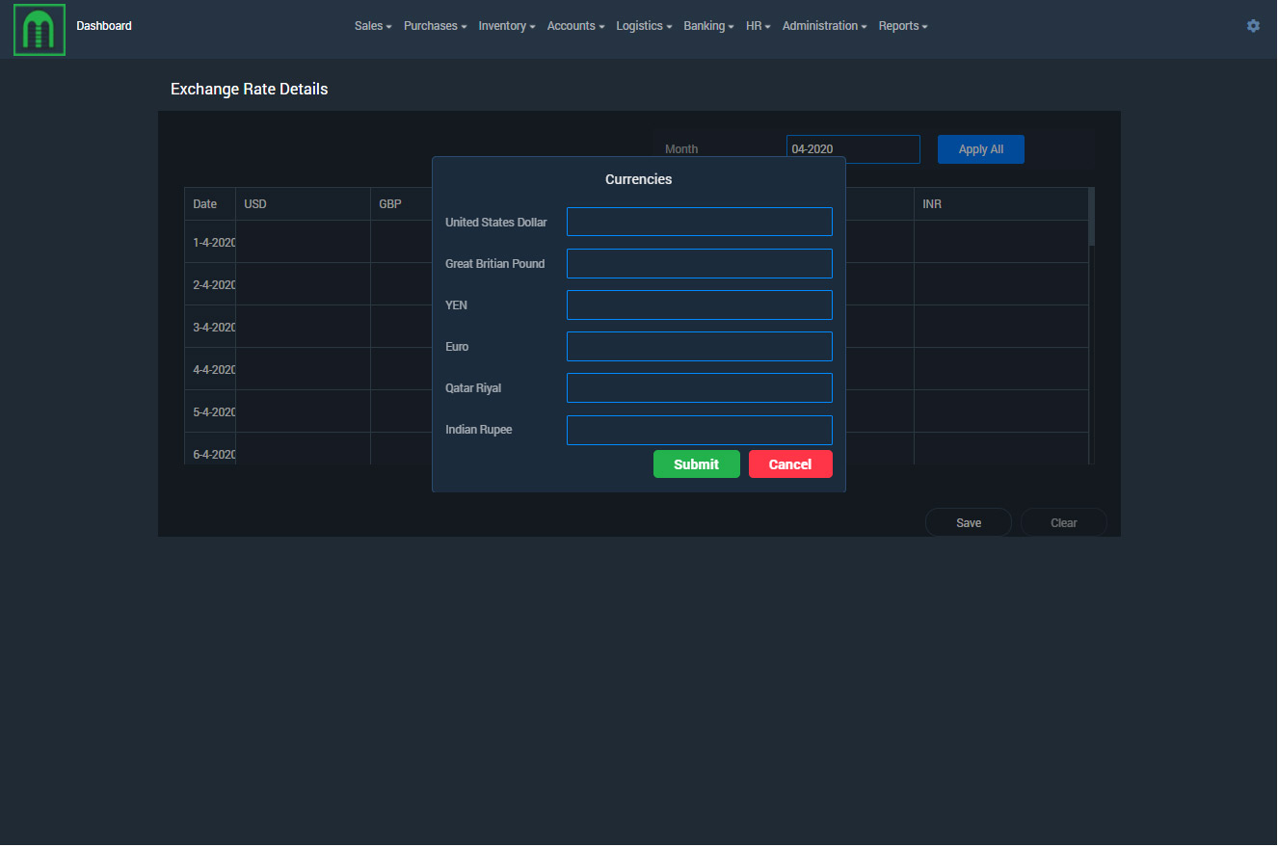Open the settings gear icon
This screenshot has height=847, width=1278.
pos(1253,26)
